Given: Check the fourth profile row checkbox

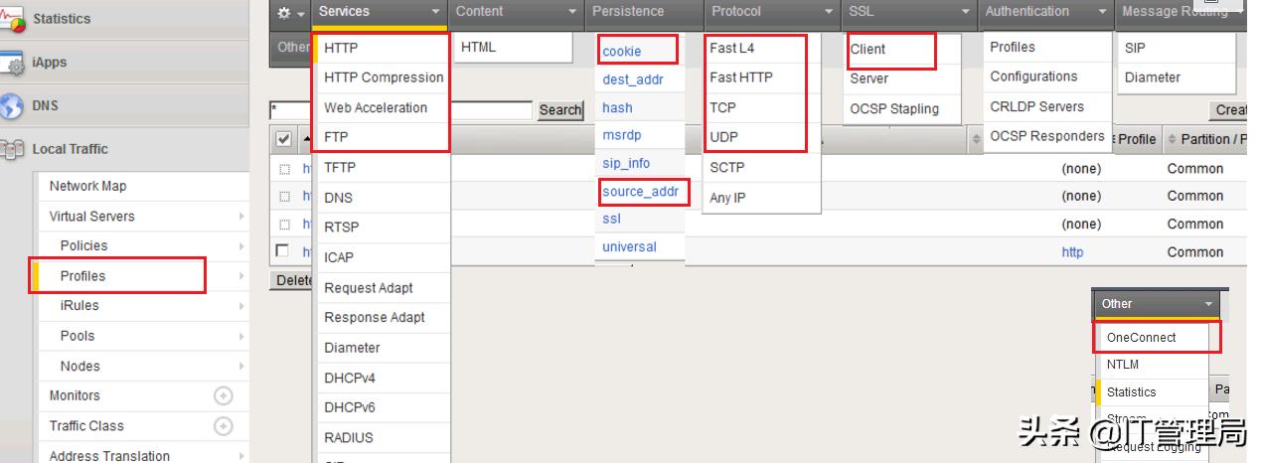Looking at the screenshot, I should [x=283, y=251].
